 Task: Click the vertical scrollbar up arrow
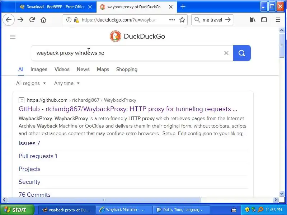[282, 30]
